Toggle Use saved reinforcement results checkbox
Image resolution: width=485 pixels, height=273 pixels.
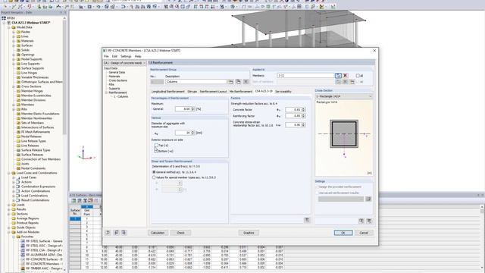[317, 193]
